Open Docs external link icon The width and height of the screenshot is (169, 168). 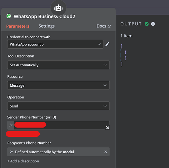pyautogui.click(x=109, y=27)
